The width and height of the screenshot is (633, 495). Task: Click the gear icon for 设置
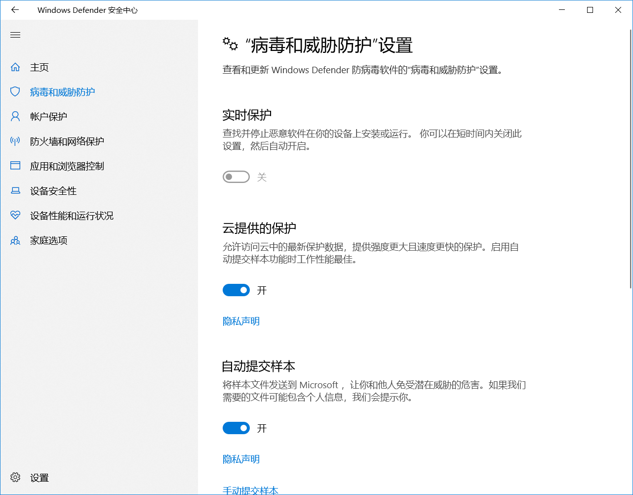15,478
